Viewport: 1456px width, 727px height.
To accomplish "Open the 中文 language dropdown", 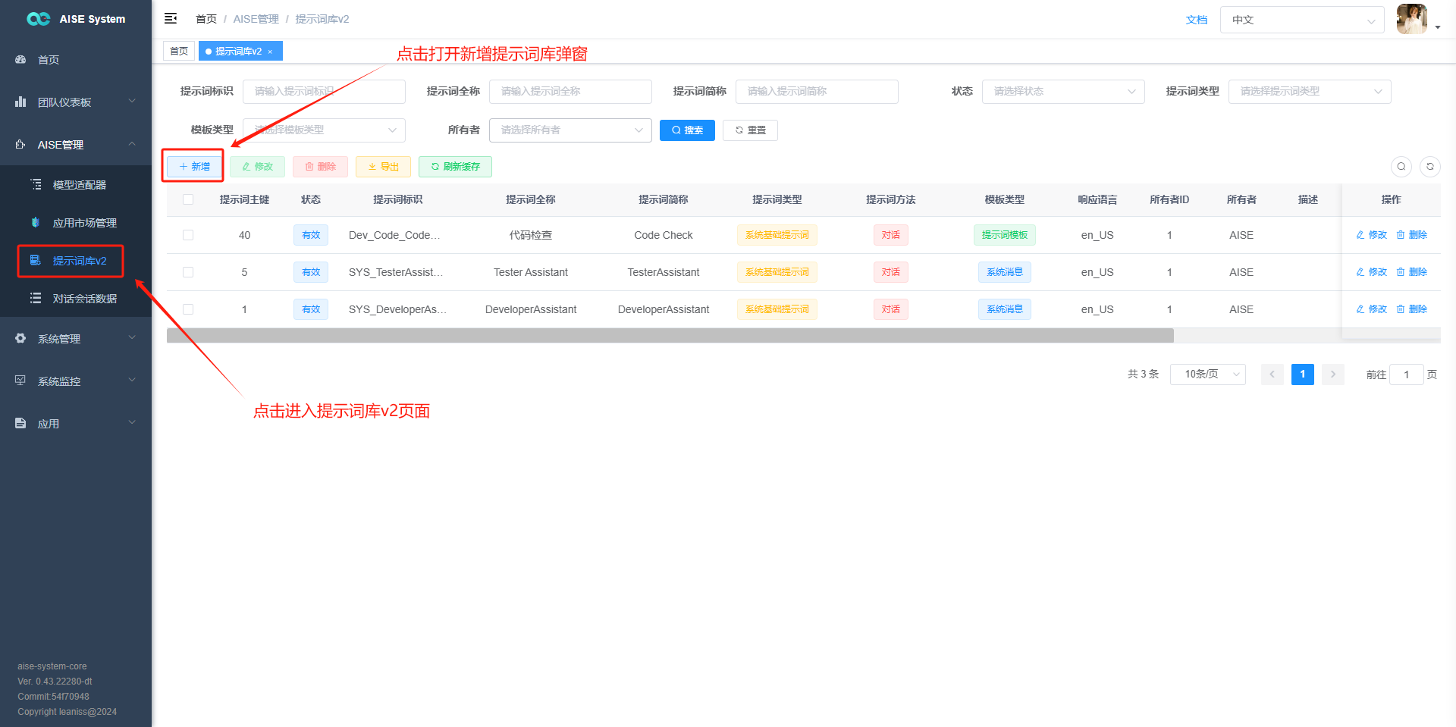I will pos(1302,20).
